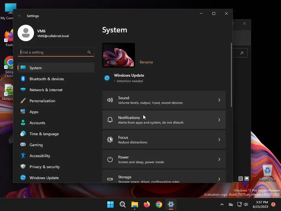Screen dimensions: 281x211
Task: Expand Focus settings chevron
Action: click(x=219, y=139)
